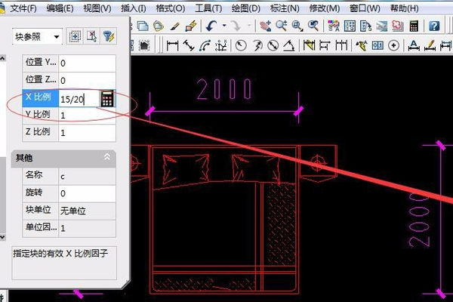Click the Redo arrow icon

point(236,26)
